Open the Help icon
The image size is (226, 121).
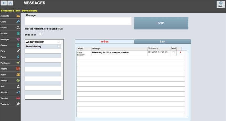point(220,4)
